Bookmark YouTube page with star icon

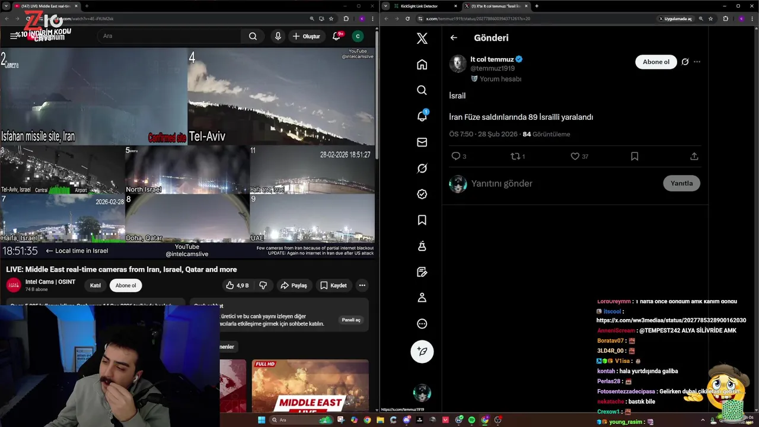click(x=331, y=18)
